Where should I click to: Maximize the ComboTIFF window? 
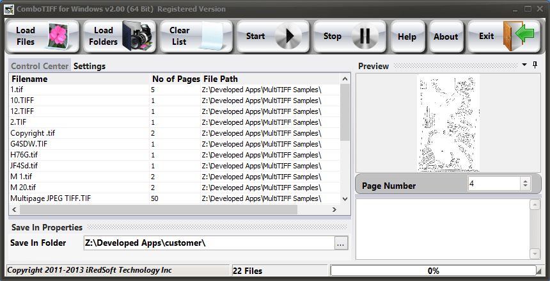pos(528,9)
